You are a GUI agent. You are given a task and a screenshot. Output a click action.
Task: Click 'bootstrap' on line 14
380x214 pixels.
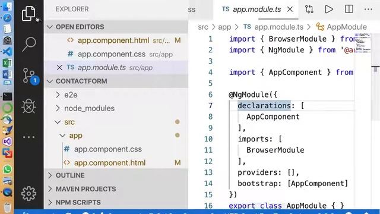pos(257,184)
